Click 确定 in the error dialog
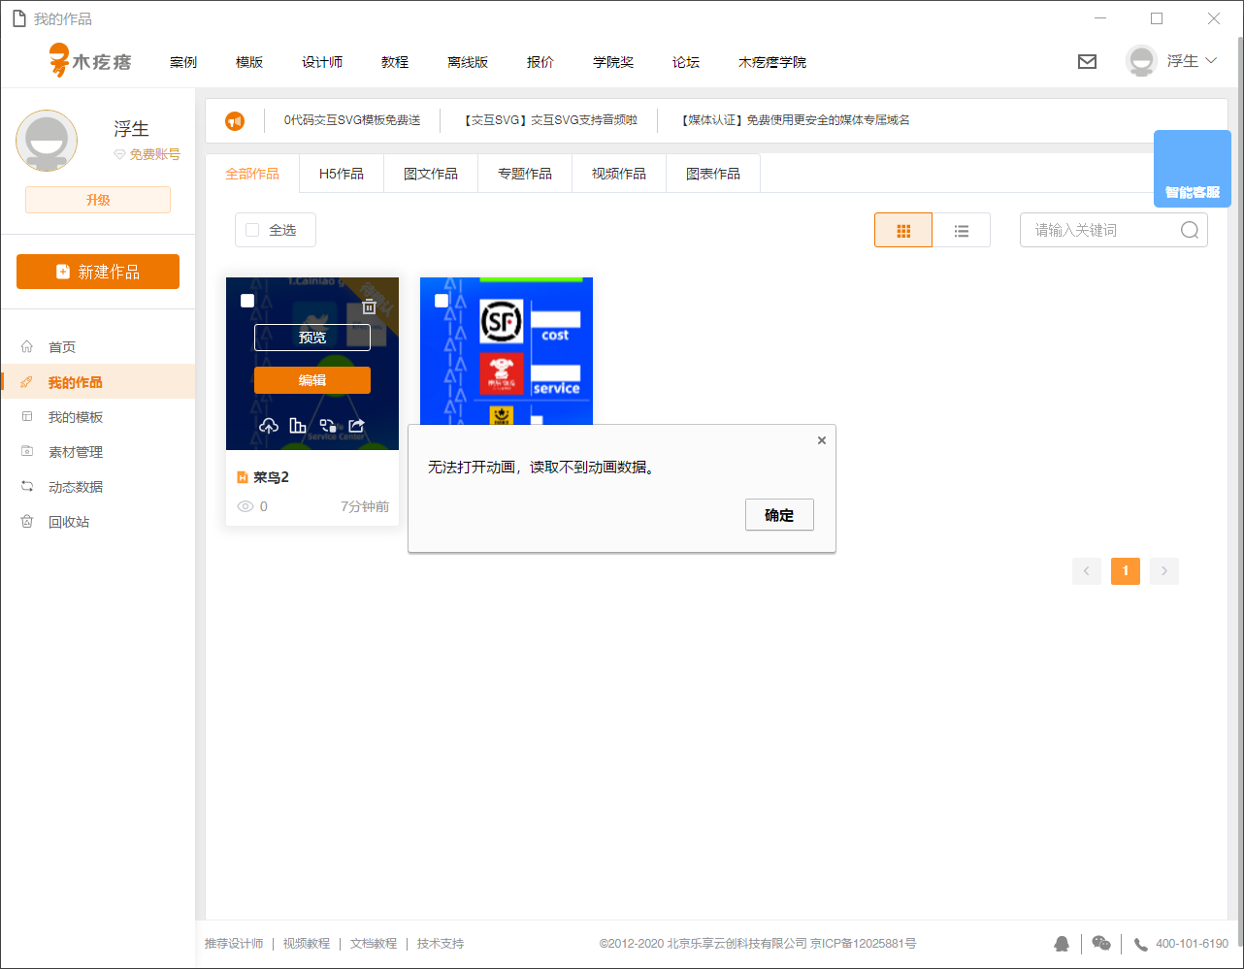 [x=779, y=515]
